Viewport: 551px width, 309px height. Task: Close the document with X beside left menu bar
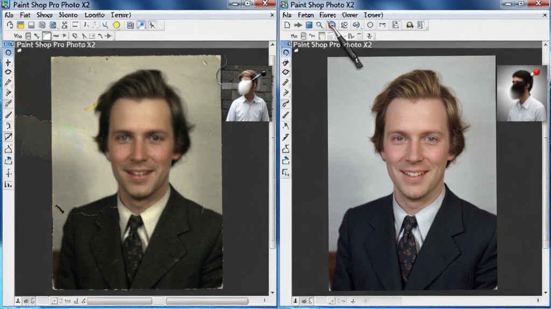click(x=272, y=15)
